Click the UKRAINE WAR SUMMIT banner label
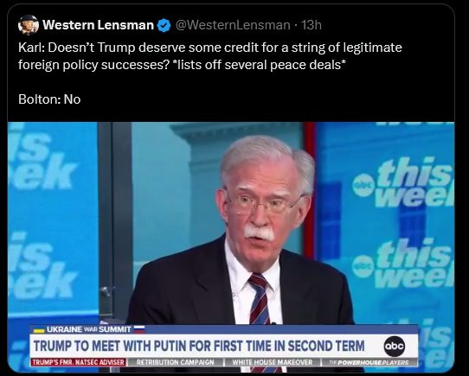This screenshot has width=469, height=376. [x=89, y=329]
